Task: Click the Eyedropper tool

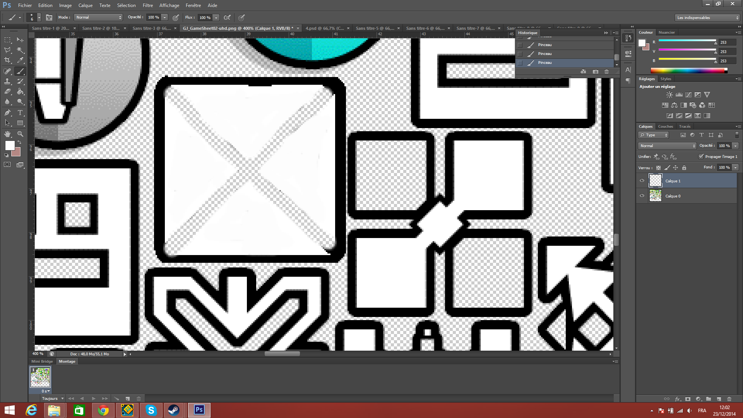Action: click(x=20, y=60)
